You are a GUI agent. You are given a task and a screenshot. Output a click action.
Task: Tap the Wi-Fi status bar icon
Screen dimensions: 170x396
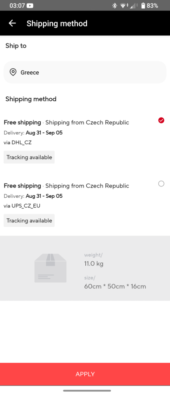click(124, 6)
